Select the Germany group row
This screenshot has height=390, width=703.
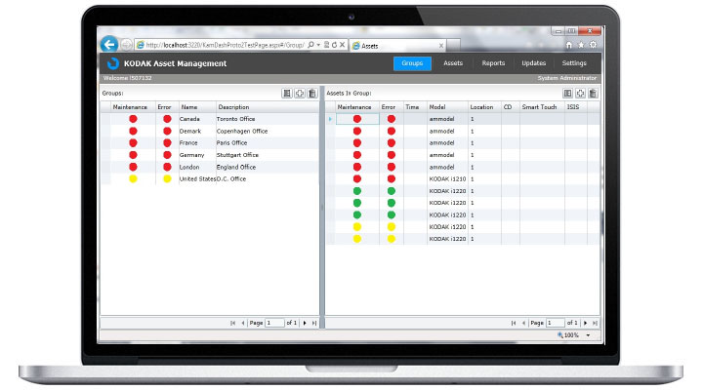(210, 155)
